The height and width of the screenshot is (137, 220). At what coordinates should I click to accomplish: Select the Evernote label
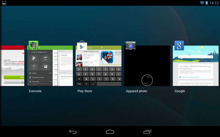pyautogui.click(x=35, y=91)
